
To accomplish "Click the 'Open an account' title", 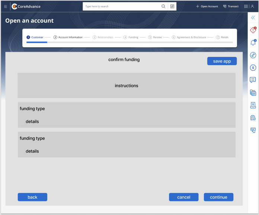I will pos(29,20).
